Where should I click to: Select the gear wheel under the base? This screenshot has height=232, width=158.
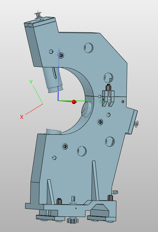pos(73,221)
